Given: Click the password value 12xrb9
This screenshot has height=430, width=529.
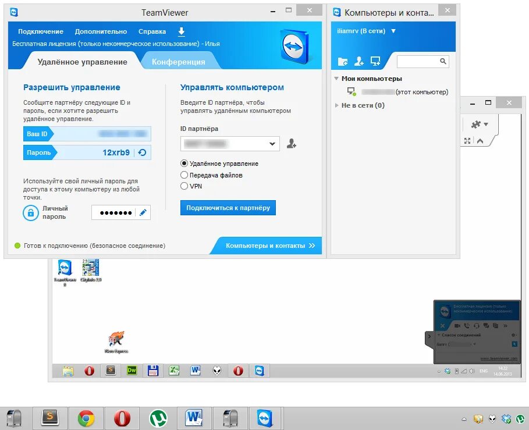Looking at the screenshot, I should click(x=116, y=152).
